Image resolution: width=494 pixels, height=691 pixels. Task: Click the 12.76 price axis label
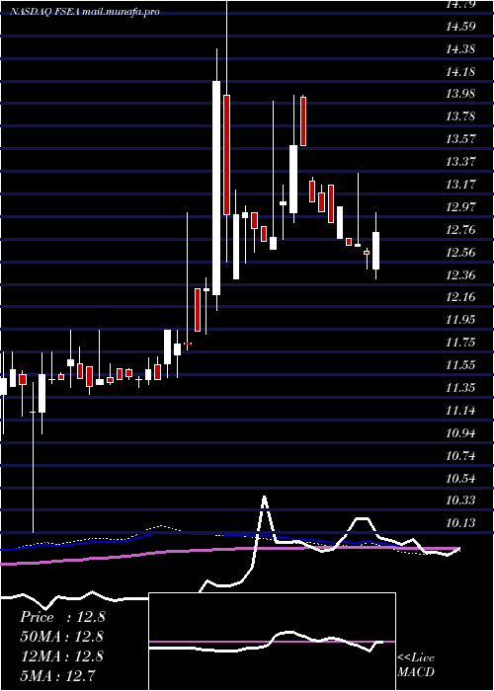click(x=461, y=230)
